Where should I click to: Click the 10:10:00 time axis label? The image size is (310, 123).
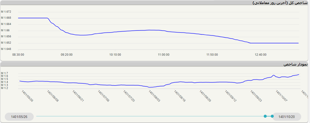(115, 54)
